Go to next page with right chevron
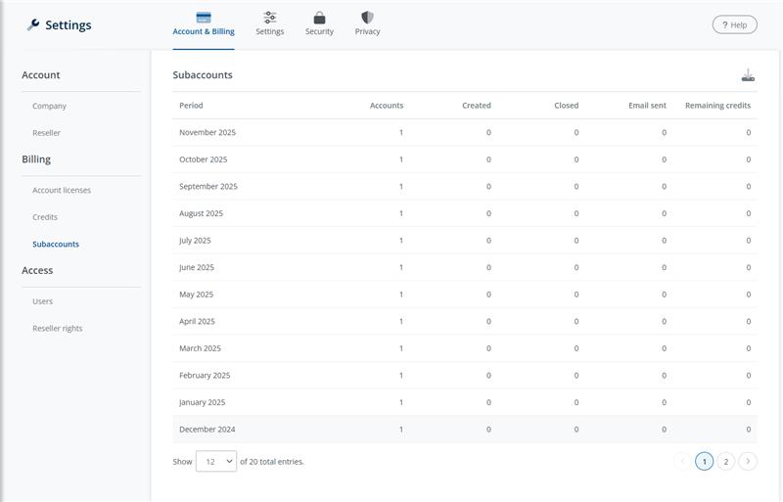 click(748, 462)
